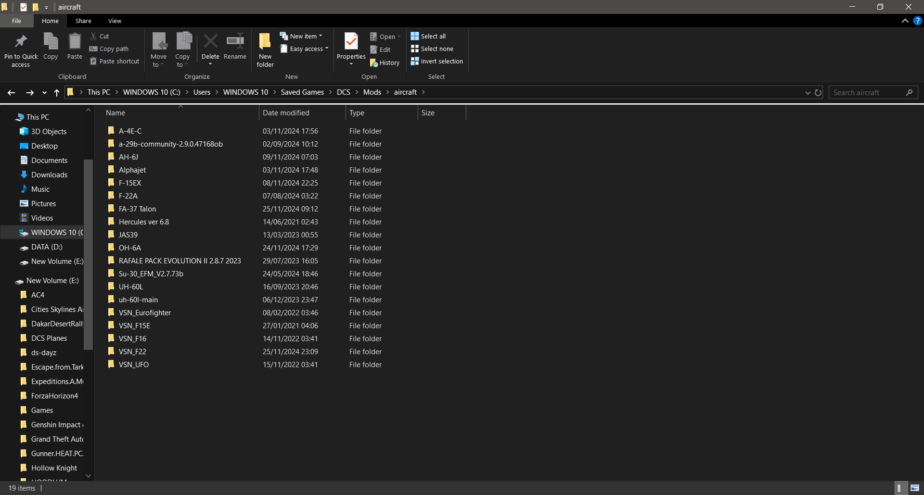Viewport: 924px width, 495px height.
Task: Switch to the View tab
Action: (115, 21)
